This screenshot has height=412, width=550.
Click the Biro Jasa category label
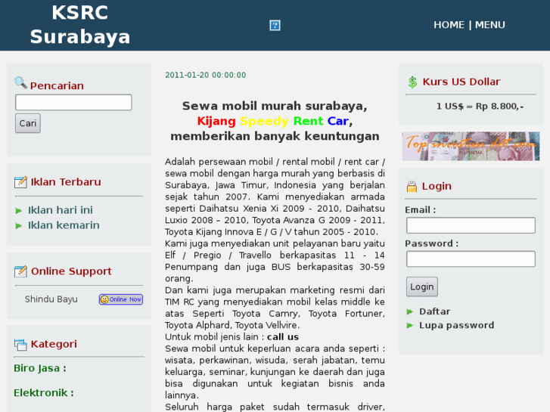pyautogui.click(x=39, y=368)
